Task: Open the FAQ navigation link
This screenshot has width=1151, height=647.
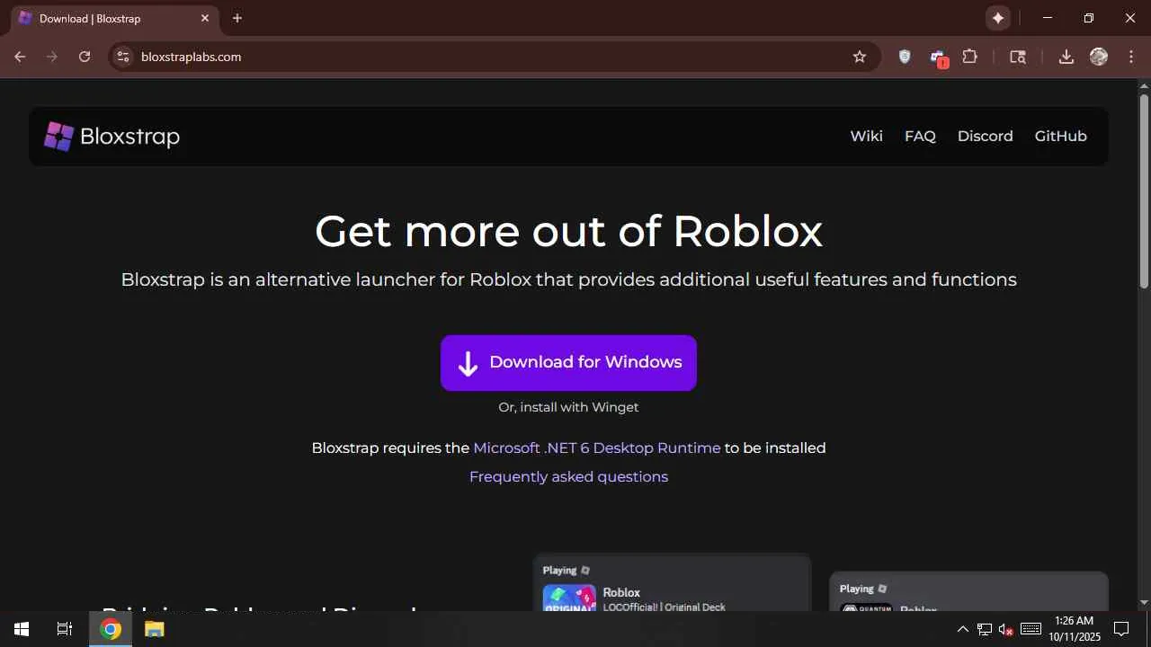Action: pyautogui.click(x=920, y=137)
